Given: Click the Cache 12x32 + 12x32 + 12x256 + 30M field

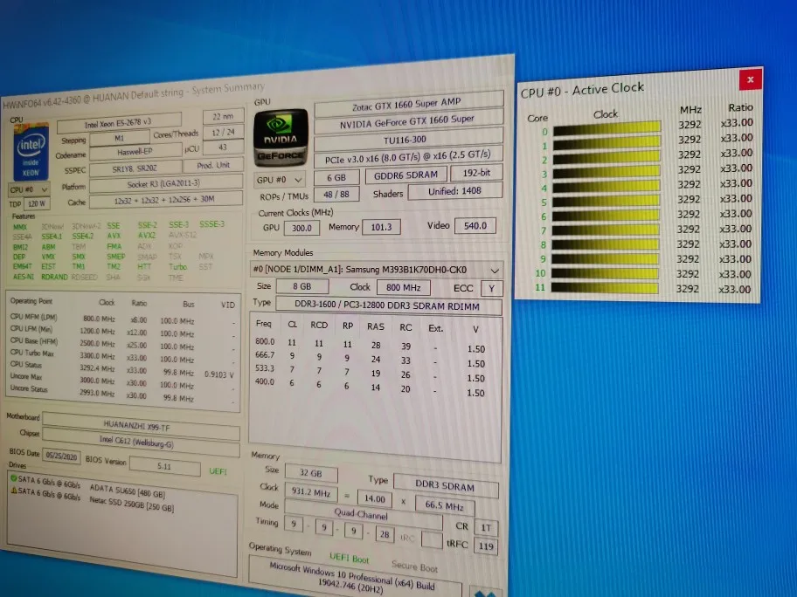Looking at the screenshot, I should click(166, 200).
